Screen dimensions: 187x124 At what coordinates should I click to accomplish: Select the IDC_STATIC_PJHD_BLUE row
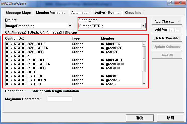click(74, 60)
